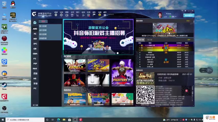Select the highlighted white banner carousel dot
The image size is (218, 122).
pos(118,53)
